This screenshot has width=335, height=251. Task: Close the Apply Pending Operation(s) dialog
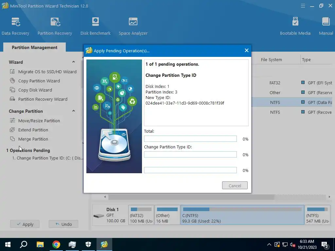tap(247, 50)
